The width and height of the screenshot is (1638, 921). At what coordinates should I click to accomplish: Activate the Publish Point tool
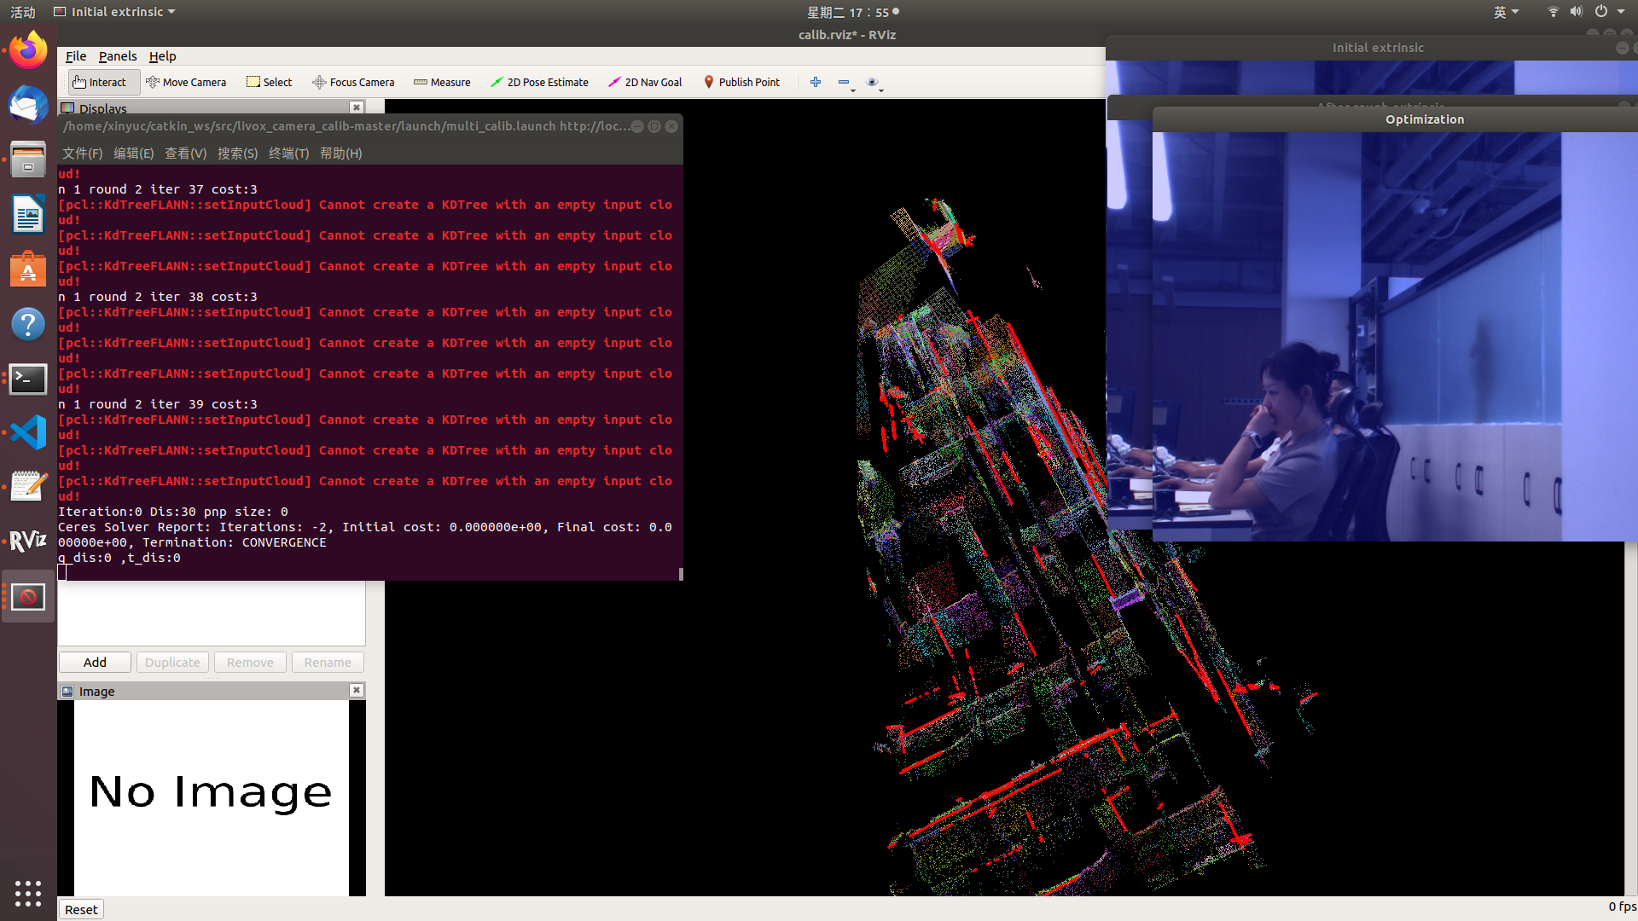[x=741, y=82]
